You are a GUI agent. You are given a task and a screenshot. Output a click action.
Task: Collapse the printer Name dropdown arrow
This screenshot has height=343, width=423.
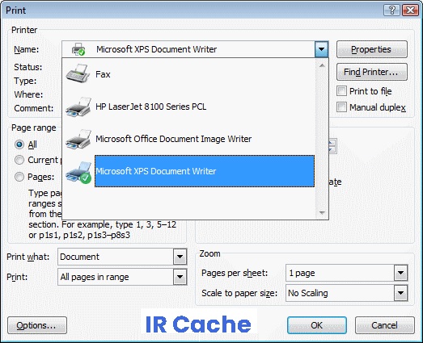point(321,49)
